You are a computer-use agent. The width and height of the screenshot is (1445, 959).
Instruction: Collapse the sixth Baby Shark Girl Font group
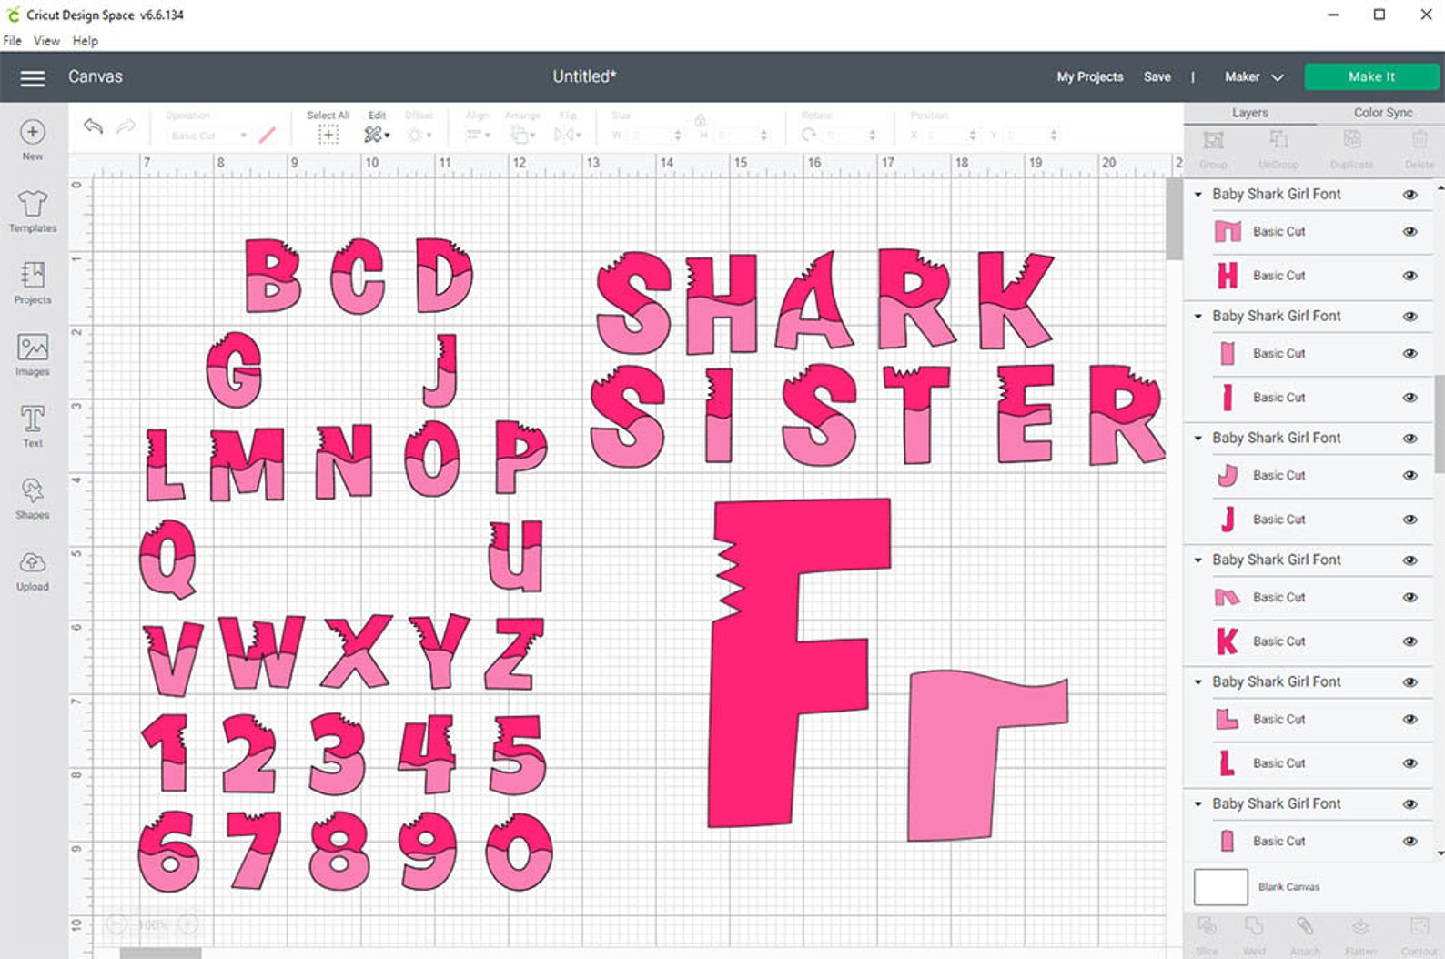[1198, 803]
